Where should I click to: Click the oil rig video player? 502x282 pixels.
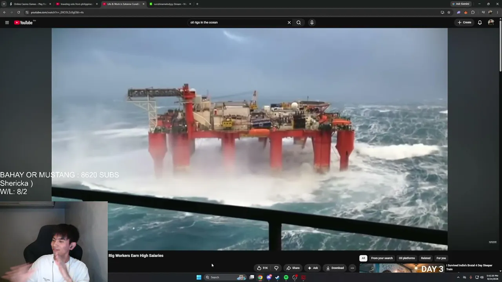click(x=249, y=139)
